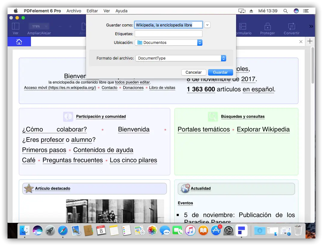Click the Explorar Wikipedia link
This screenshot has width=323, height=246.
(x=263, y=129)
